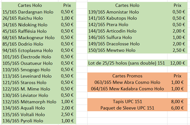Image resolution: width=190 pixels, height=125 pixels.
Task: Click the 134/165 Aquali Holo cell
Action: point(23,108)
